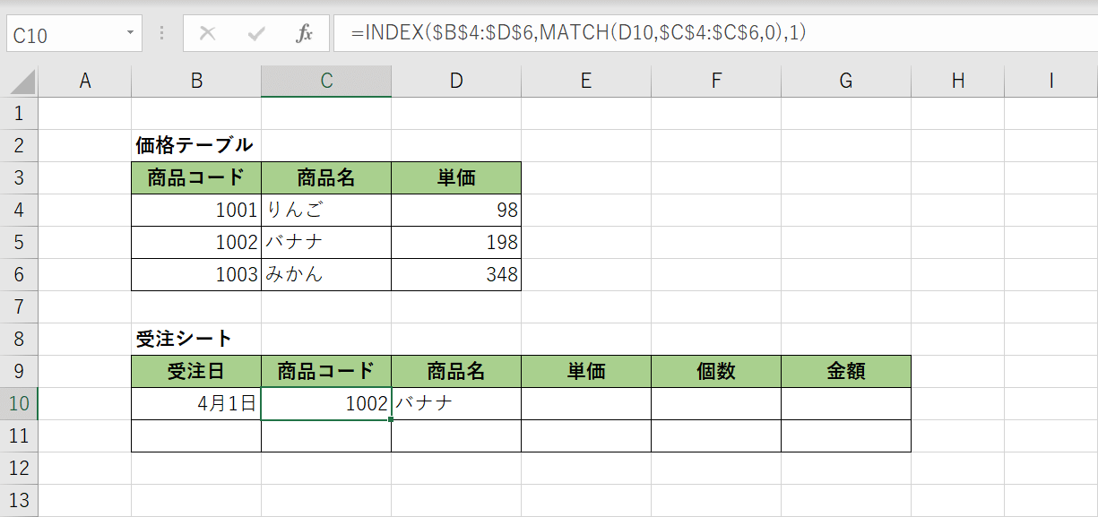The width and height of the screenshot is (1098, 517).
Task: Click the Enter checkmark formula bar icon
Action: click(x=256, y=34)
